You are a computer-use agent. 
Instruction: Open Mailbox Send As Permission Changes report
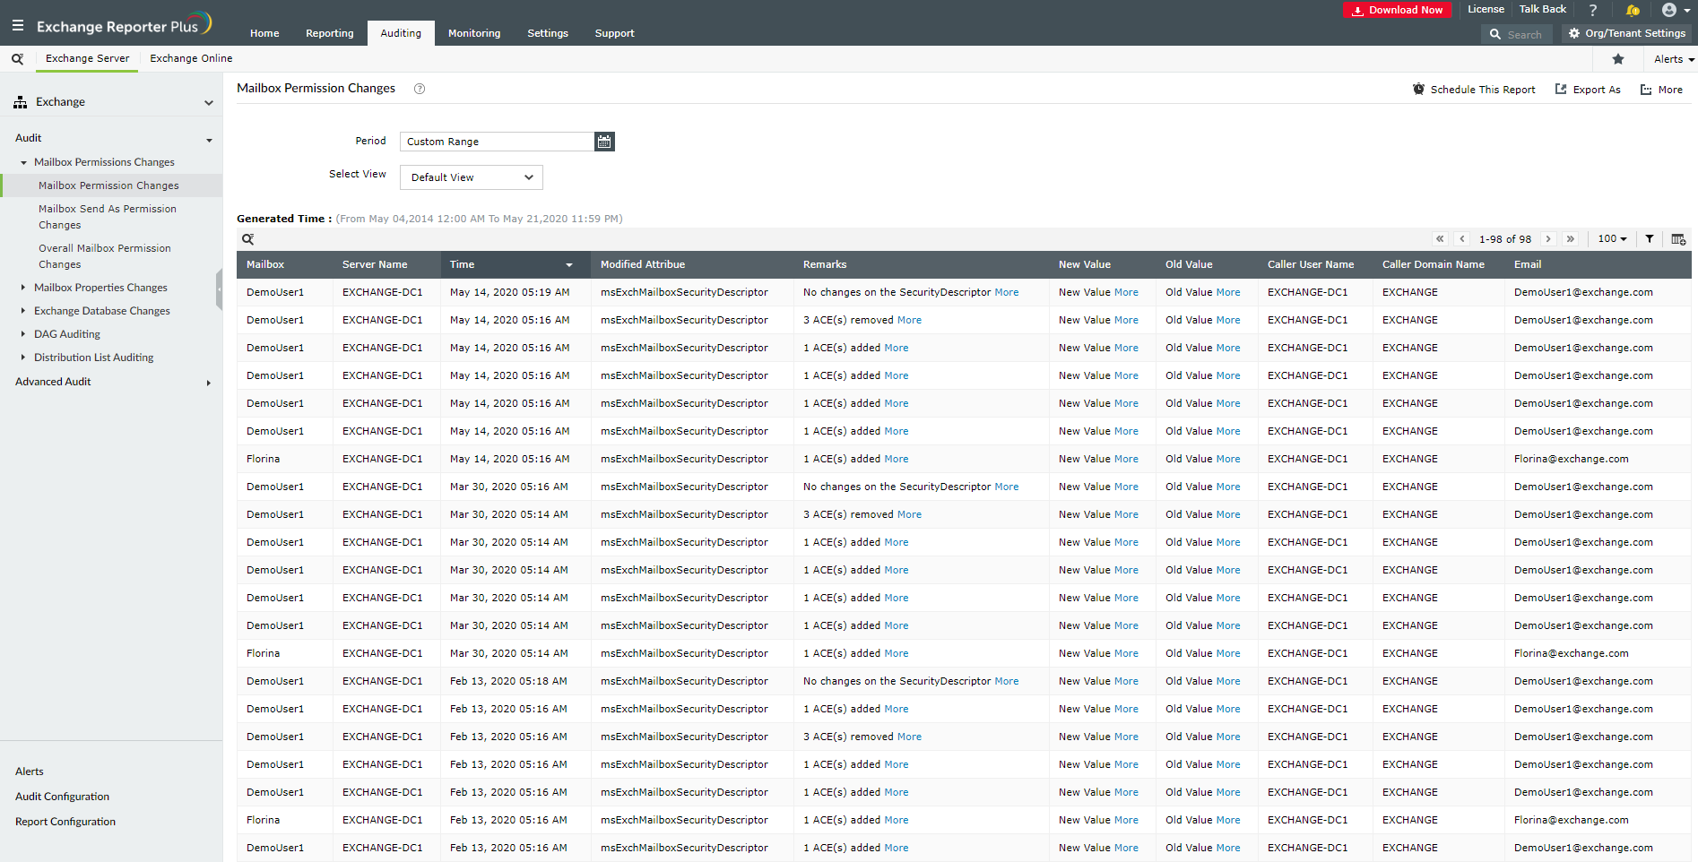click(107, 217)
